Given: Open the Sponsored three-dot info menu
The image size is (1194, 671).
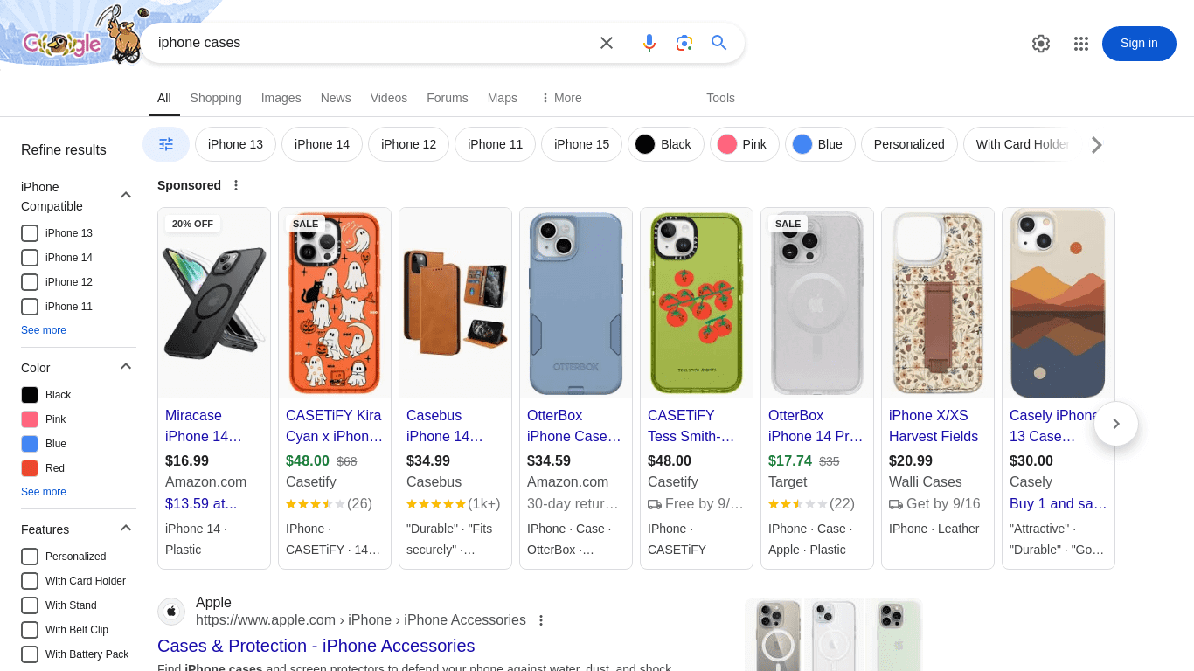Looking at the screenshot, I should click(236, 185).
